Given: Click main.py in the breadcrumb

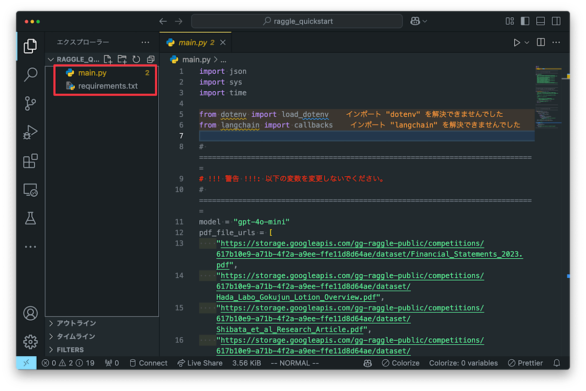Looking at the screenshot, I should [196, 60].
